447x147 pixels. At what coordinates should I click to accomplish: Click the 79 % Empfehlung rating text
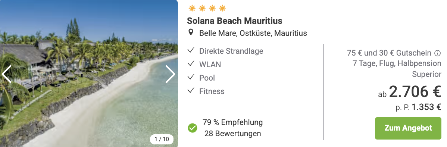coord(232,122)
